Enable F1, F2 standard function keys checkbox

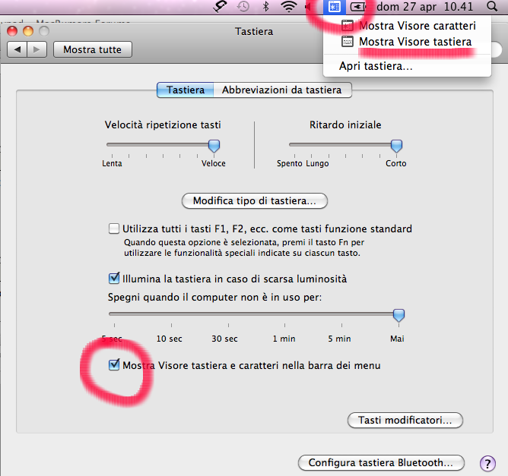(x=114, y=229)
